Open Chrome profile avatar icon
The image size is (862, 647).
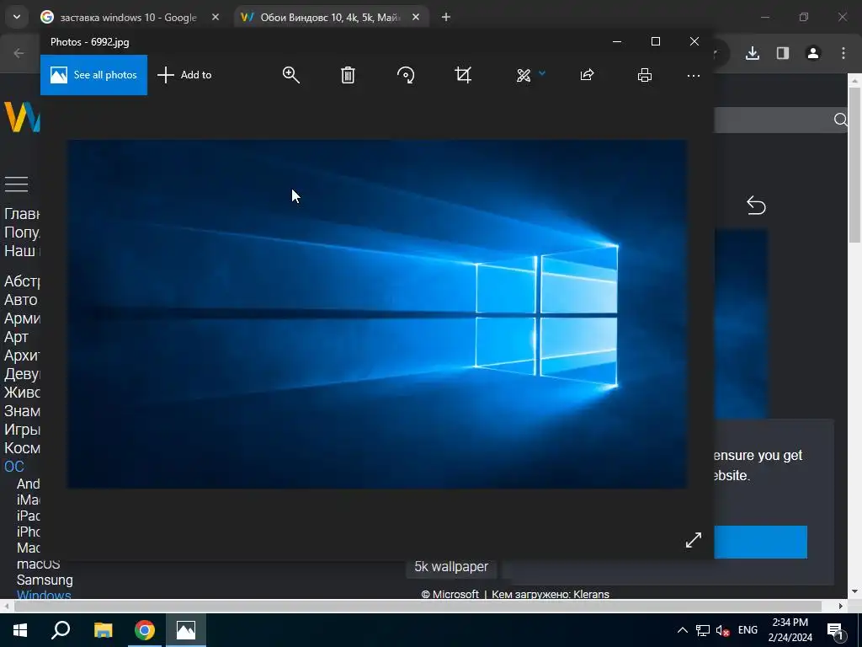(x=813, y=53)
